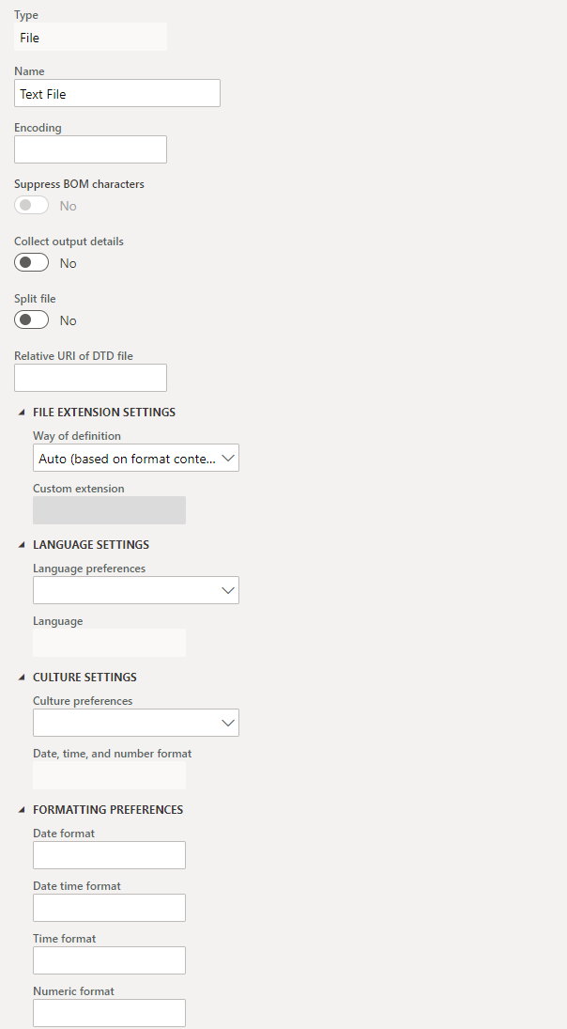Click the chevron icon on Language preferences

pos(226,590)
